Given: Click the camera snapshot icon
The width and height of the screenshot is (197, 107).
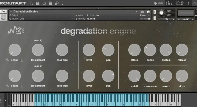Looking at the screenshot, I should pyautogui.click(x=142, y=12).
